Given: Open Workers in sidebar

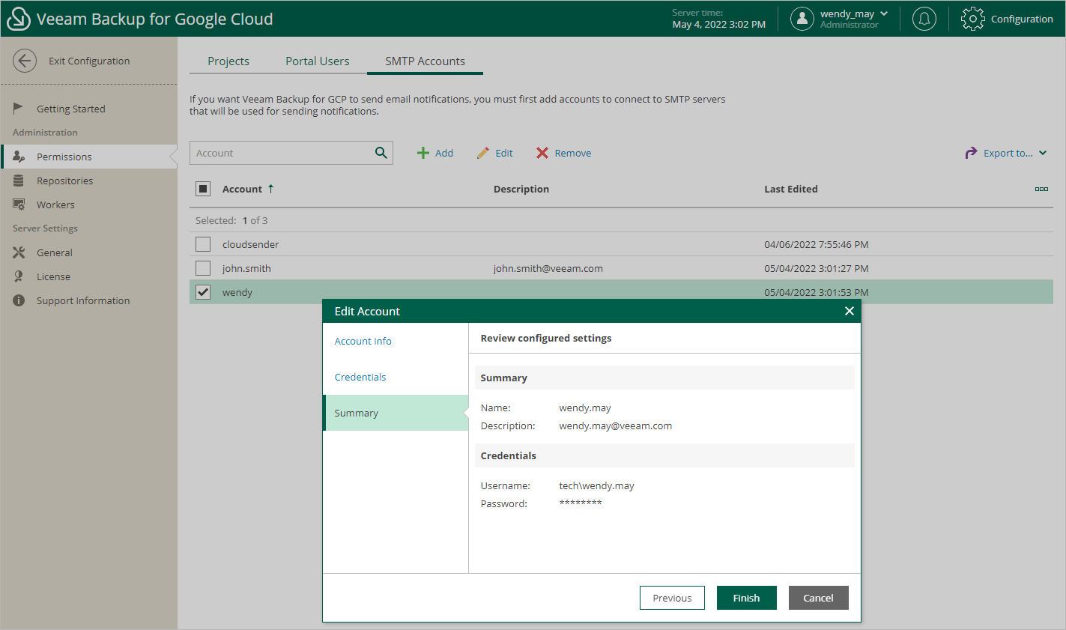Looking at the screenshot, I should coord(55,205).
